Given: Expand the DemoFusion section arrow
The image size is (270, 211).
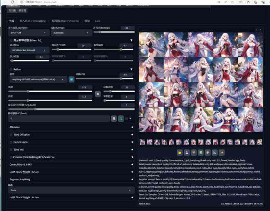Looking at the screenshot, I should tap(132, 142).
